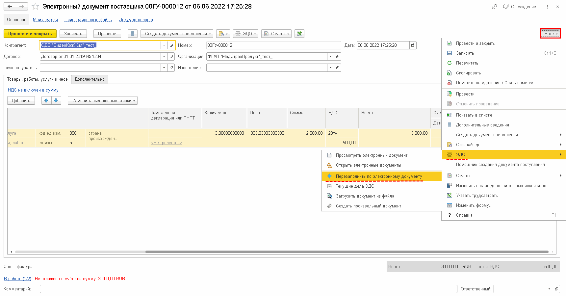Click the green labor costs toolbar icon

(x=299, y=34)
